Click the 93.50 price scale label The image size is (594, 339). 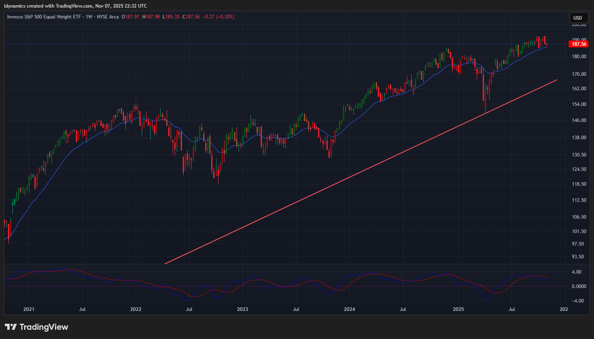coord(578,257)
